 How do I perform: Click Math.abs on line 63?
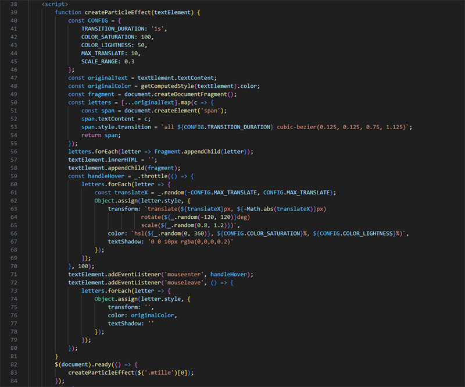coord(260,209)
